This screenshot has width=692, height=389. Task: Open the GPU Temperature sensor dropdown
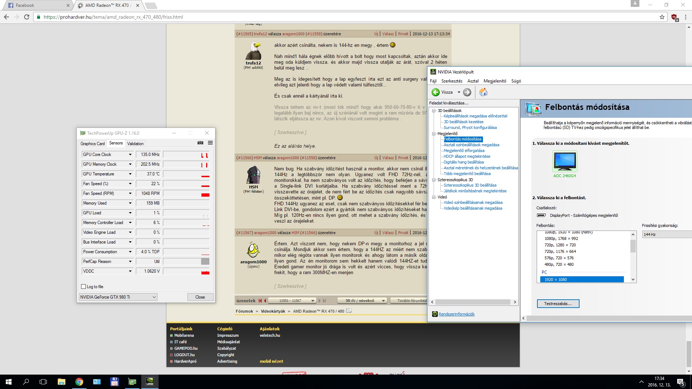(130, 174)
